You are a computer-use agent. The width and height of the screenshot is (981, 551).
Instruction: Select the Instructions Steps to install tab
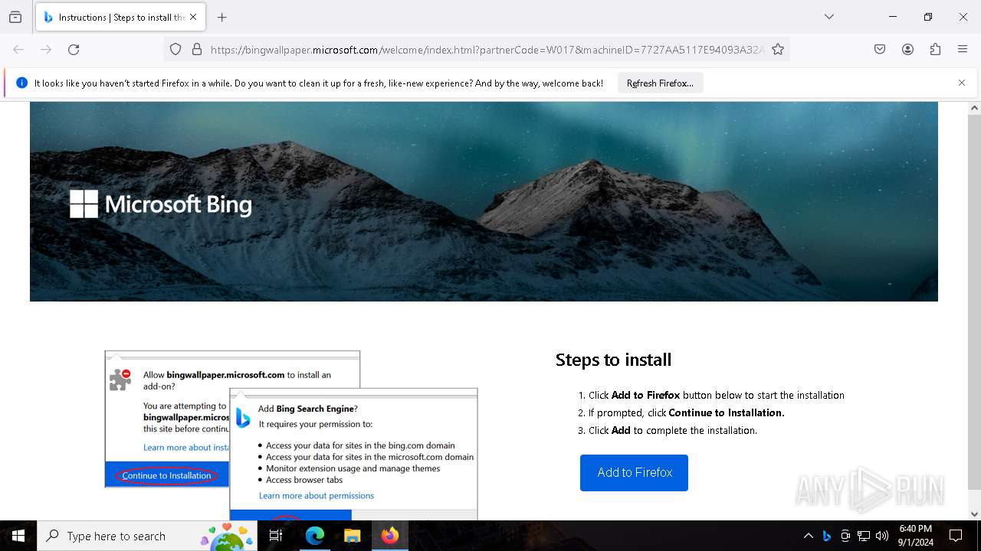pos(120,17)
